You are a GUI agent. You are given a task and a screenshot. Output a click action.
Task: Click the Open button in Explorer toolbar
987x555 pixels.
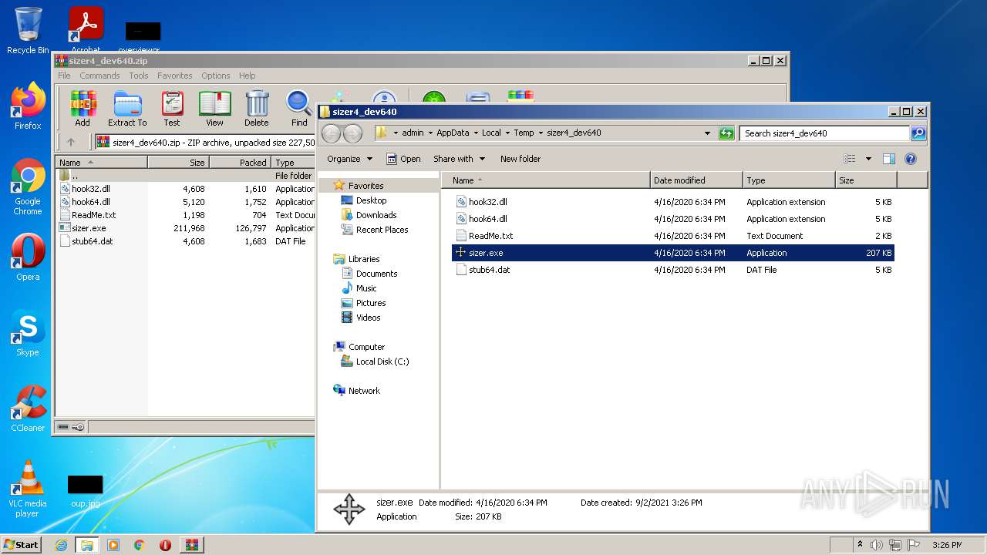pos(403,159)
